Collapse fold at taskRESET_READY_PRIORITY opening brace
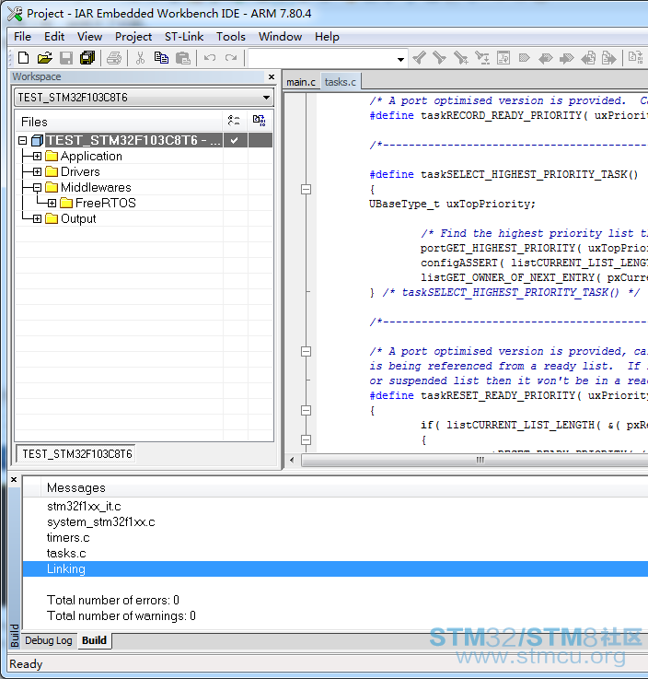 click(x=306, y=410)
